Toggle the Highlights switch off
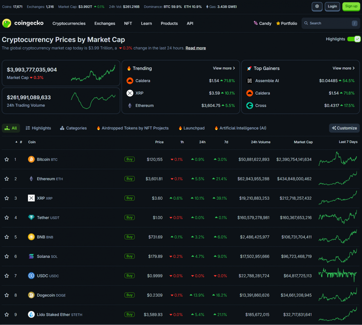362x325 pixels. point(354,39)
